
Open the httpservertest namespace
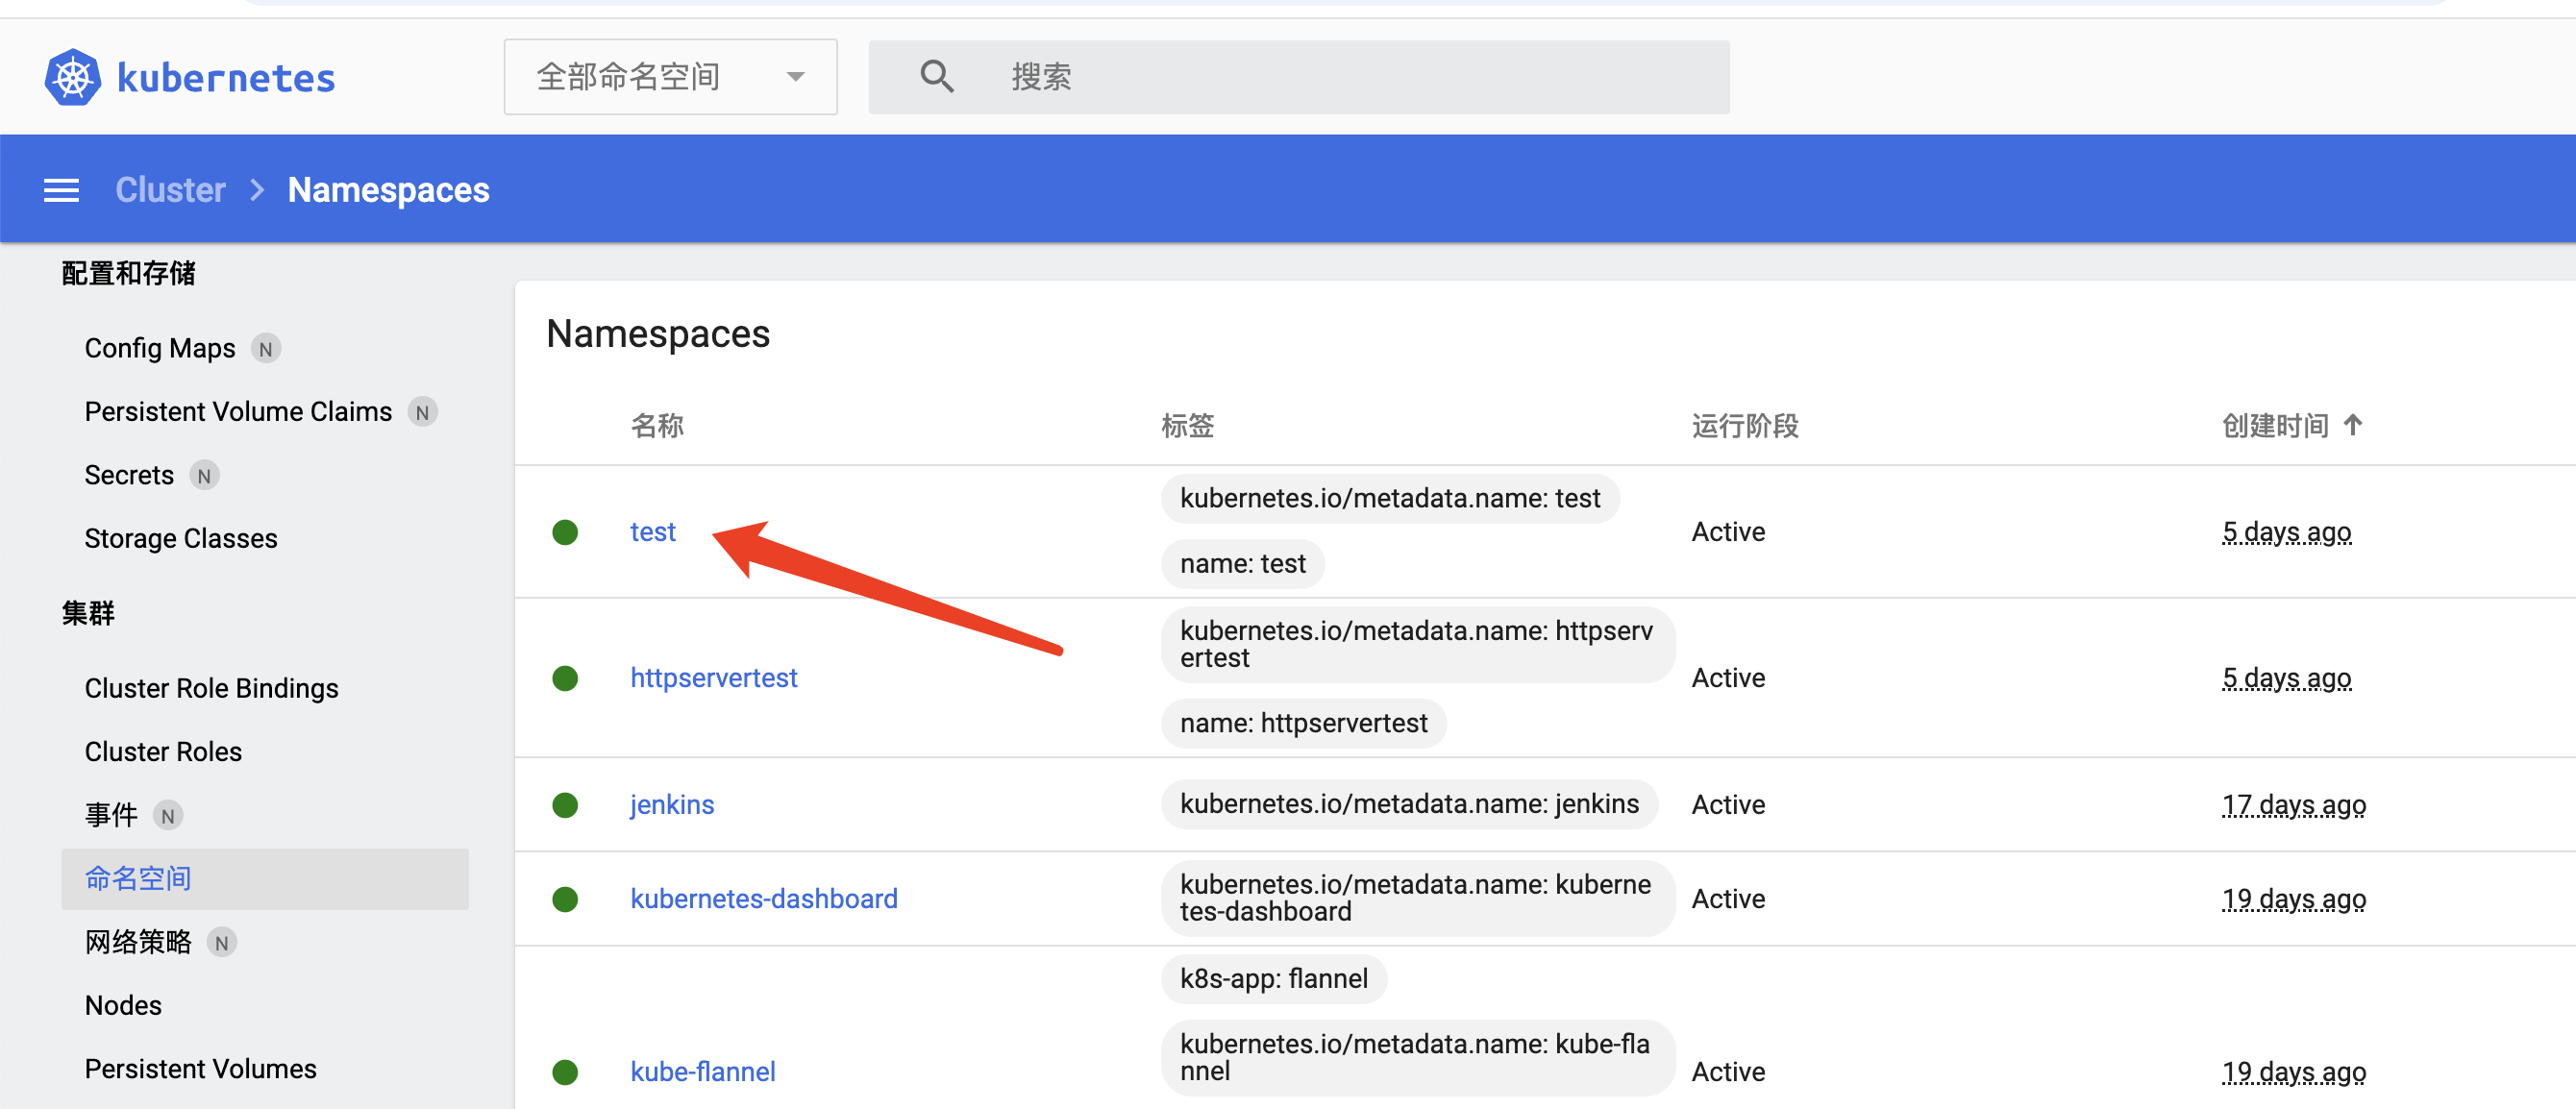713,678
